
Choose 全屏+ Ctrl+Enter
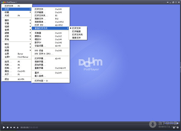tap(17, 57)
